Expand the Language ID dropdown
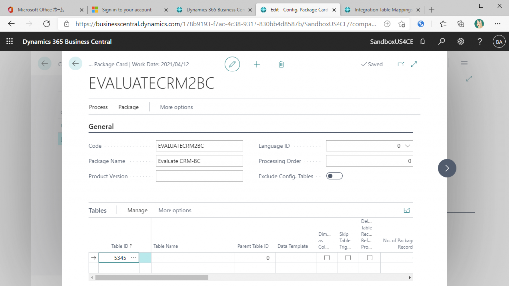The height and width of the screenshot is (286, 509). [x=408, y=146]
